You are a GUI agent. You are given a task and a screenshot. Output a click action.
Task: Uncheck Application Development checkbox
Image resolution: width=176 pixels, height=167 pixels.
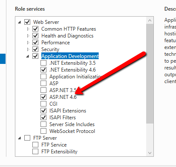point(35,56)
